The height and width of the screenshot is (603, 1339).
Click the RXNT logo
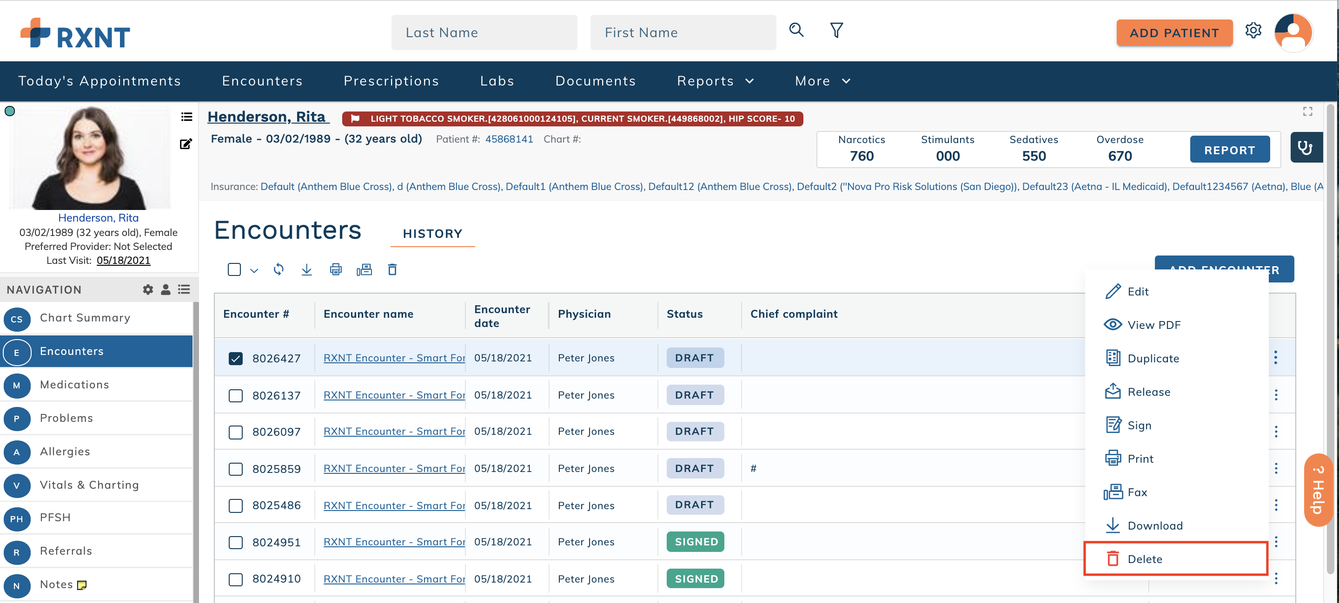click(x=75, y=33)
